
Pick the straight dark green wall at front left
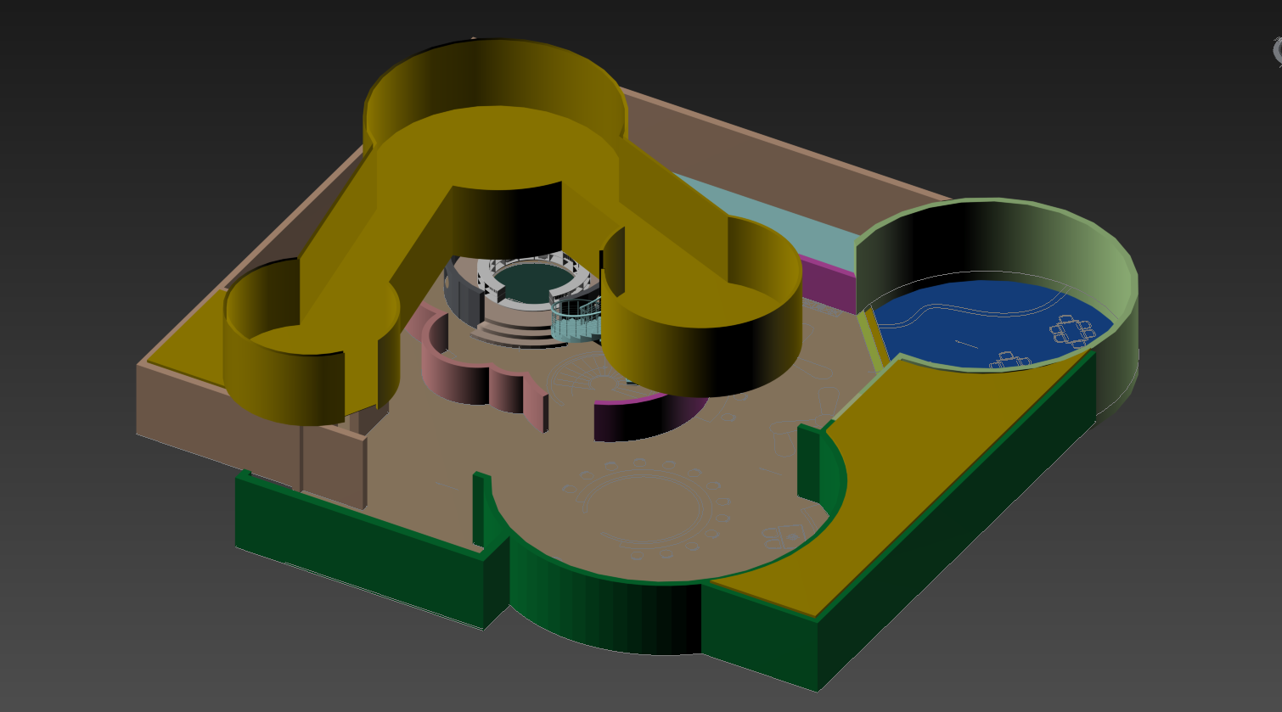pyautogui.click(x=357, y=543)
